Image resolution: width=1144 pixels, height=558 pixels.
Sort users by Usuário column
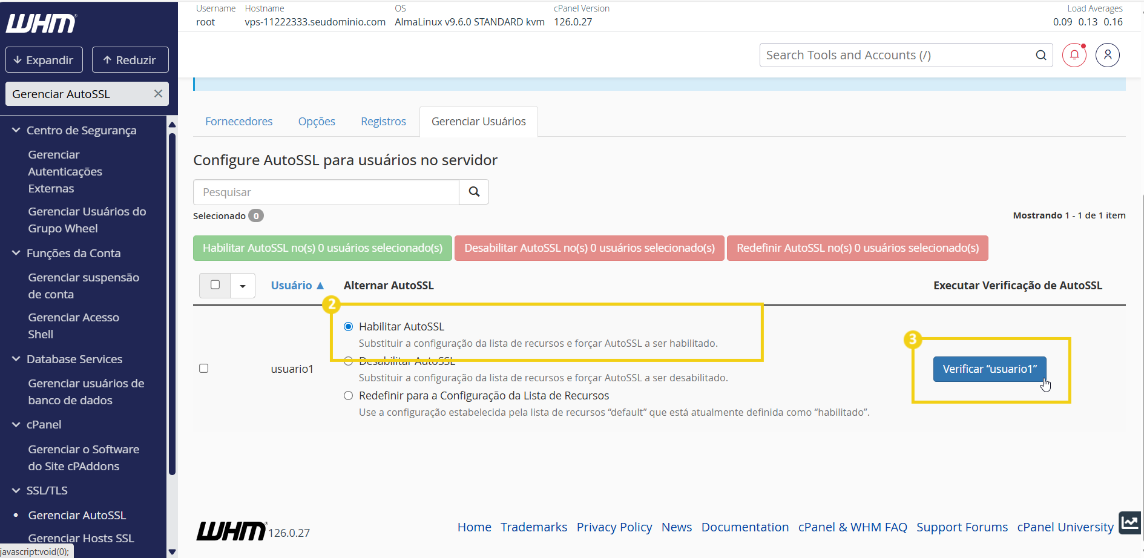coord(297,285)
